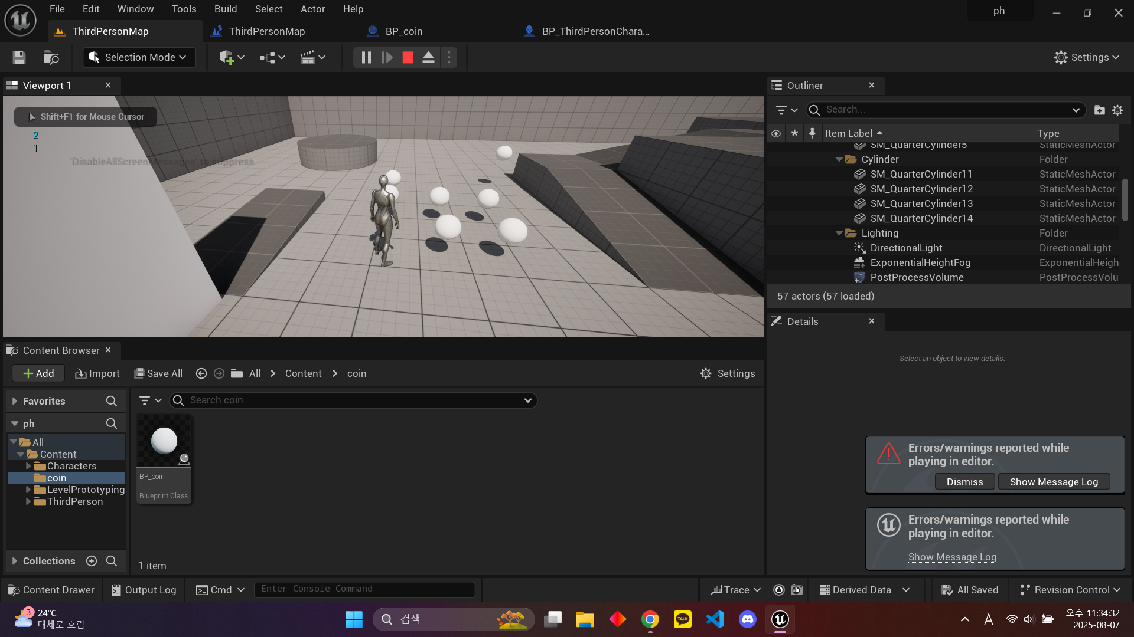Search the Favorites with its magnifier icon
The width and height of the screenshot is (1134, 637).
111,401
